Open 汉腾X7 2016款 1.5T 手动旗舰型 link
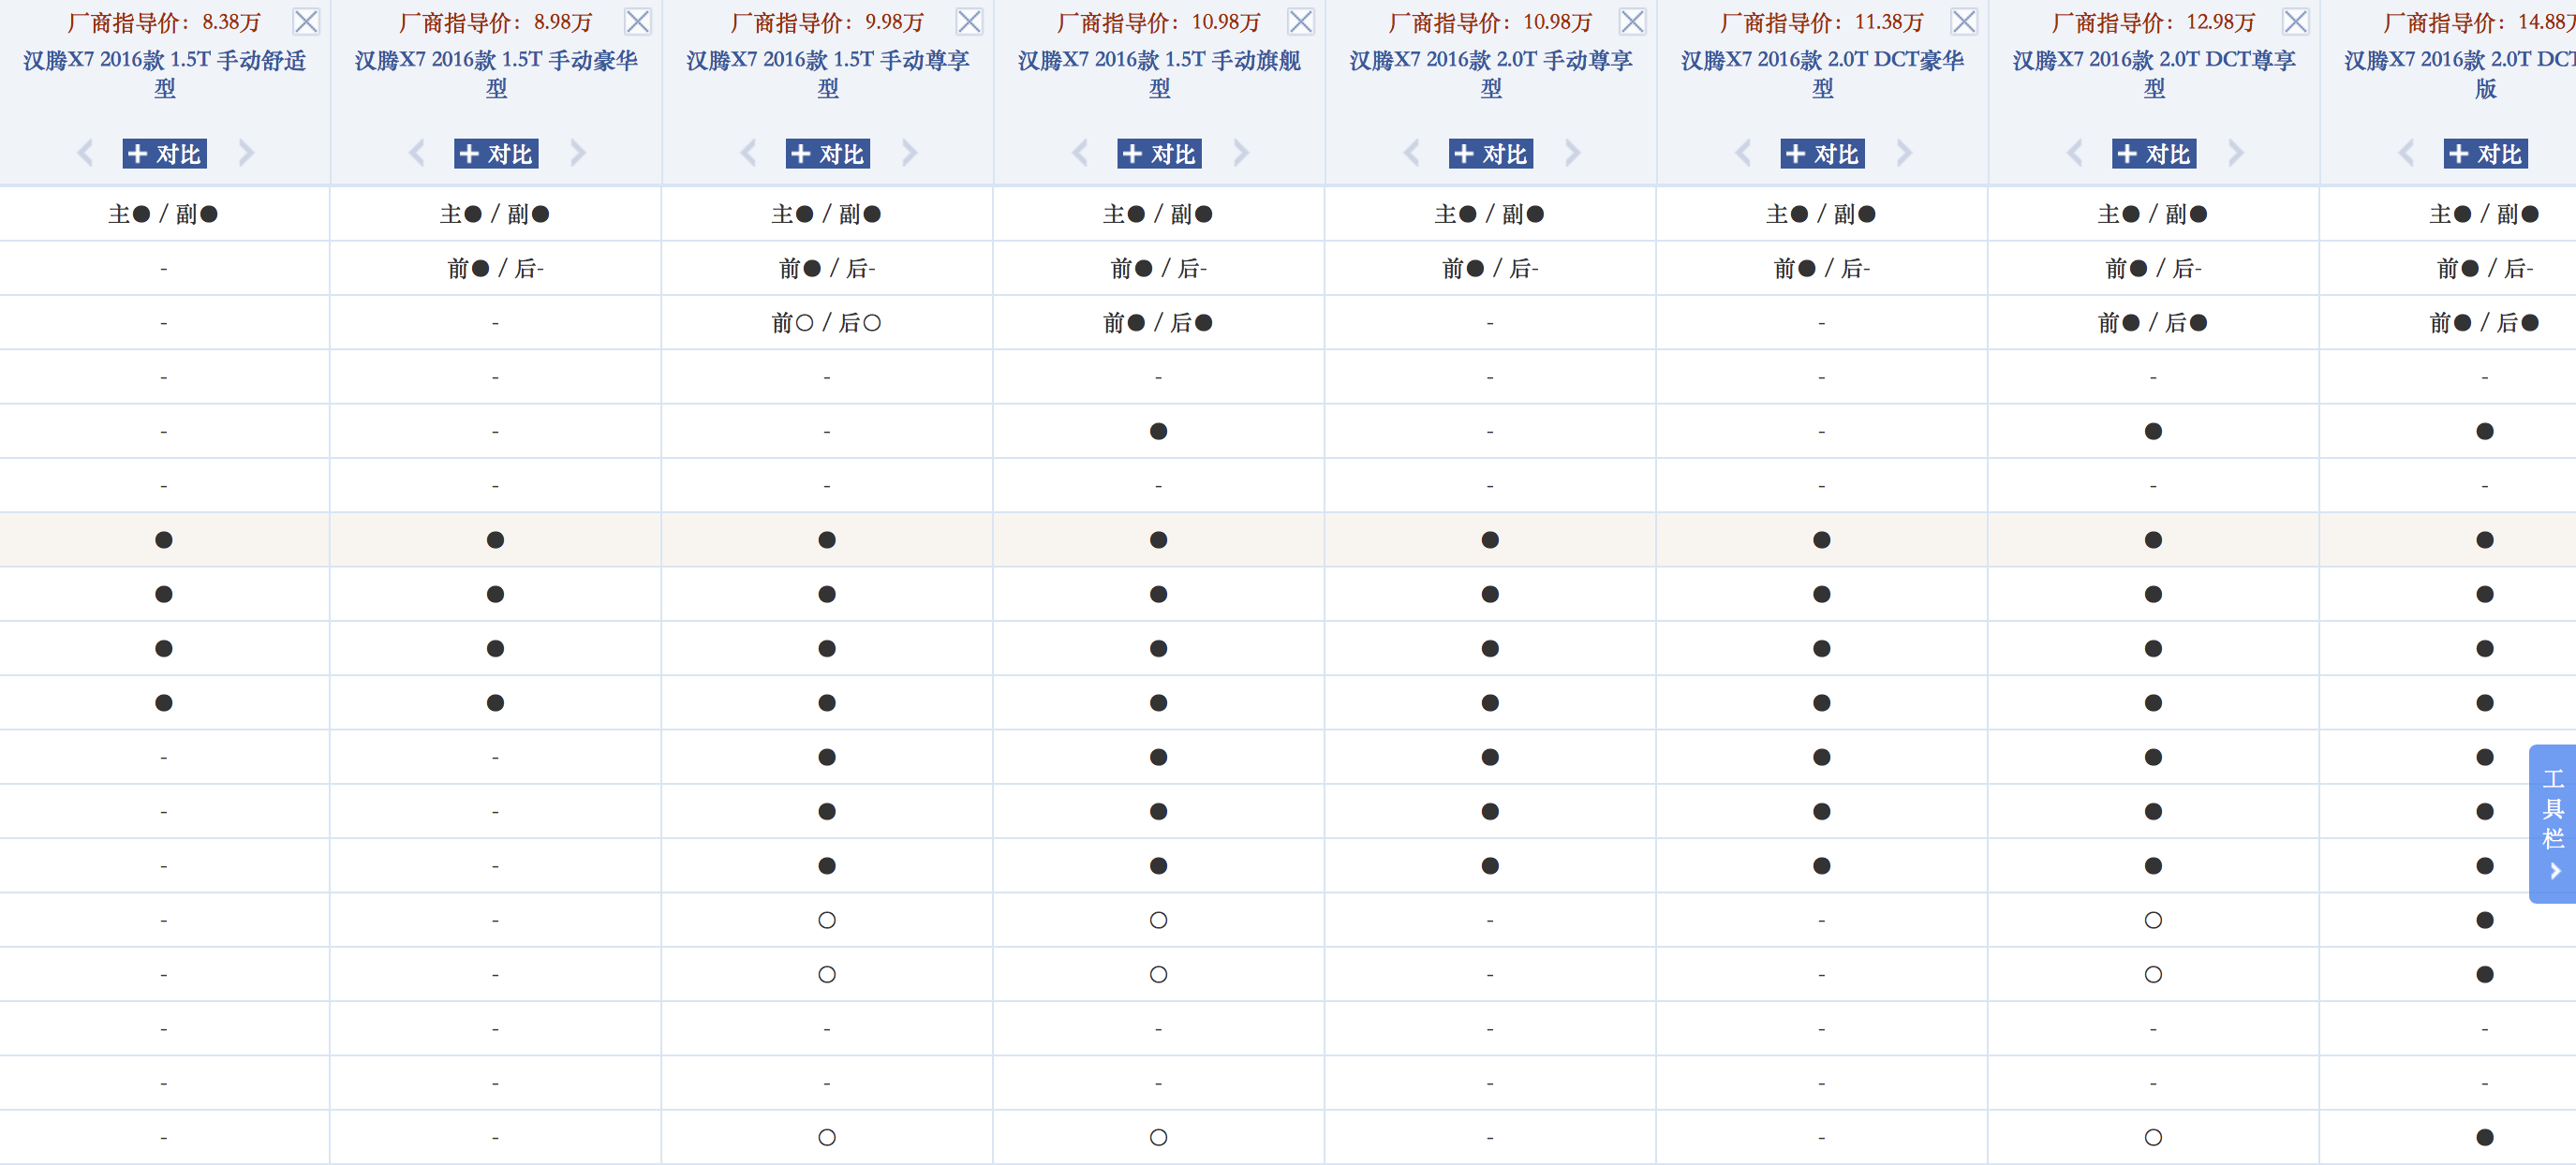 [x=1160, y=74]
